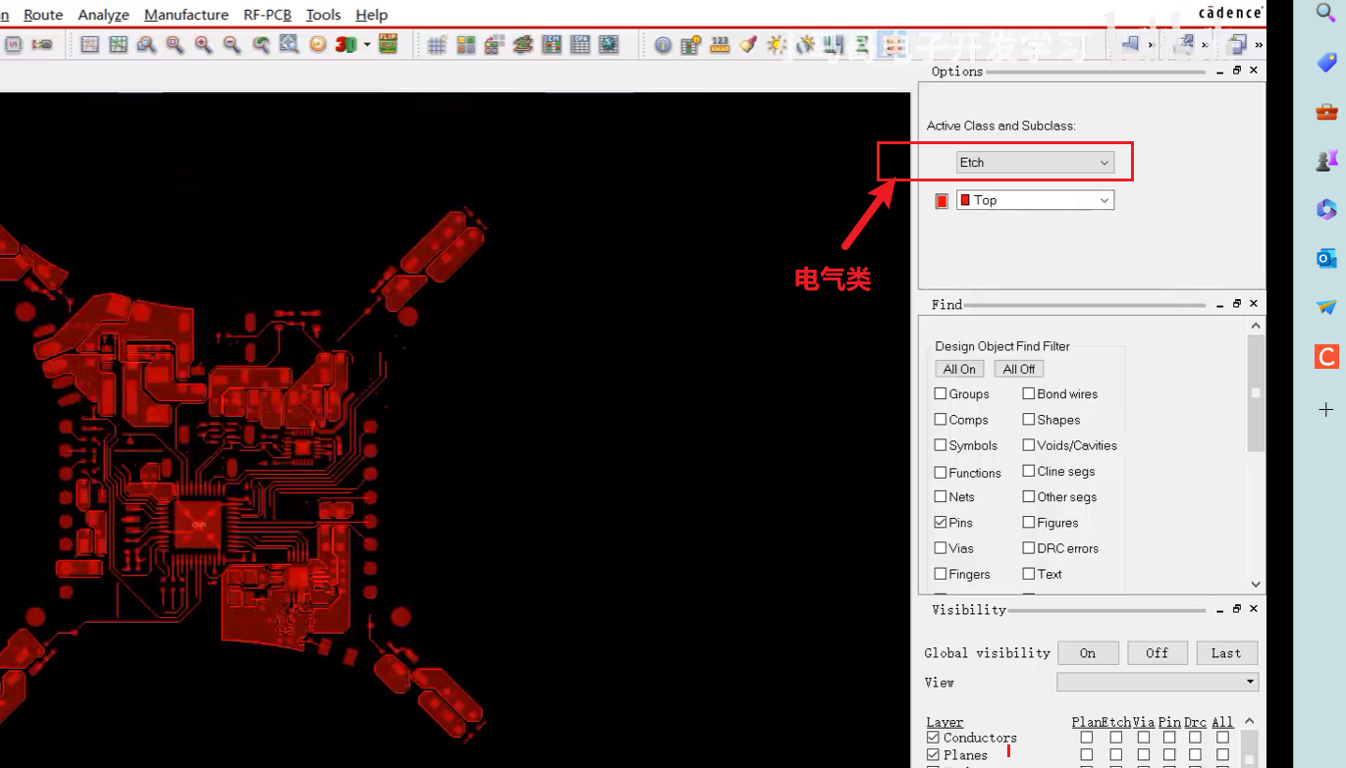Click the sidebar plus add icon
This screenshot has width=1346, height=768.
(x=1326, y=409)
